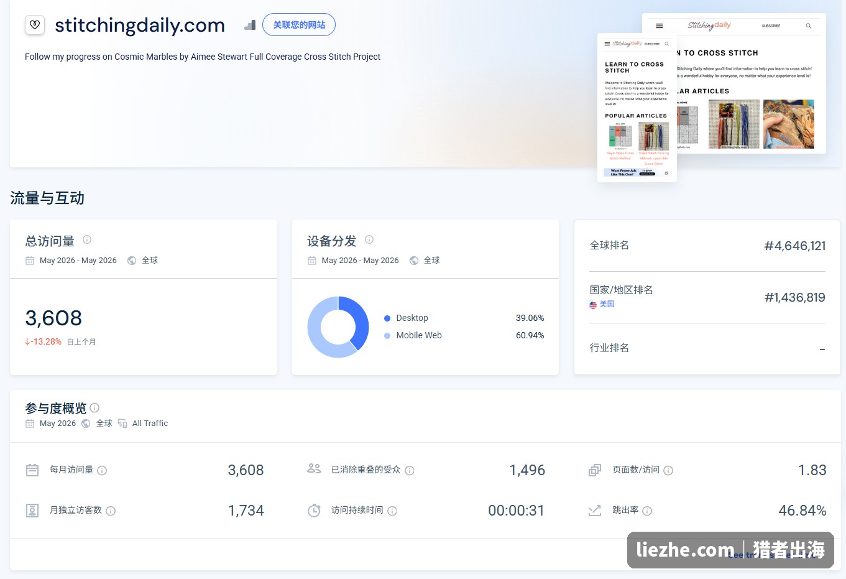The image size is (846, 579).
Task: Click the Desktop 39.06% percentage
Action: (x=530, y=318)
